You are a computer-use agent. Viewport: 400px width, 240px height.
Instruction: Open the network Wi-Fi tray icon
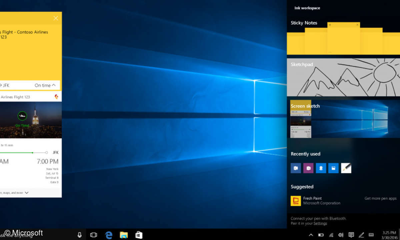point(331,235)
